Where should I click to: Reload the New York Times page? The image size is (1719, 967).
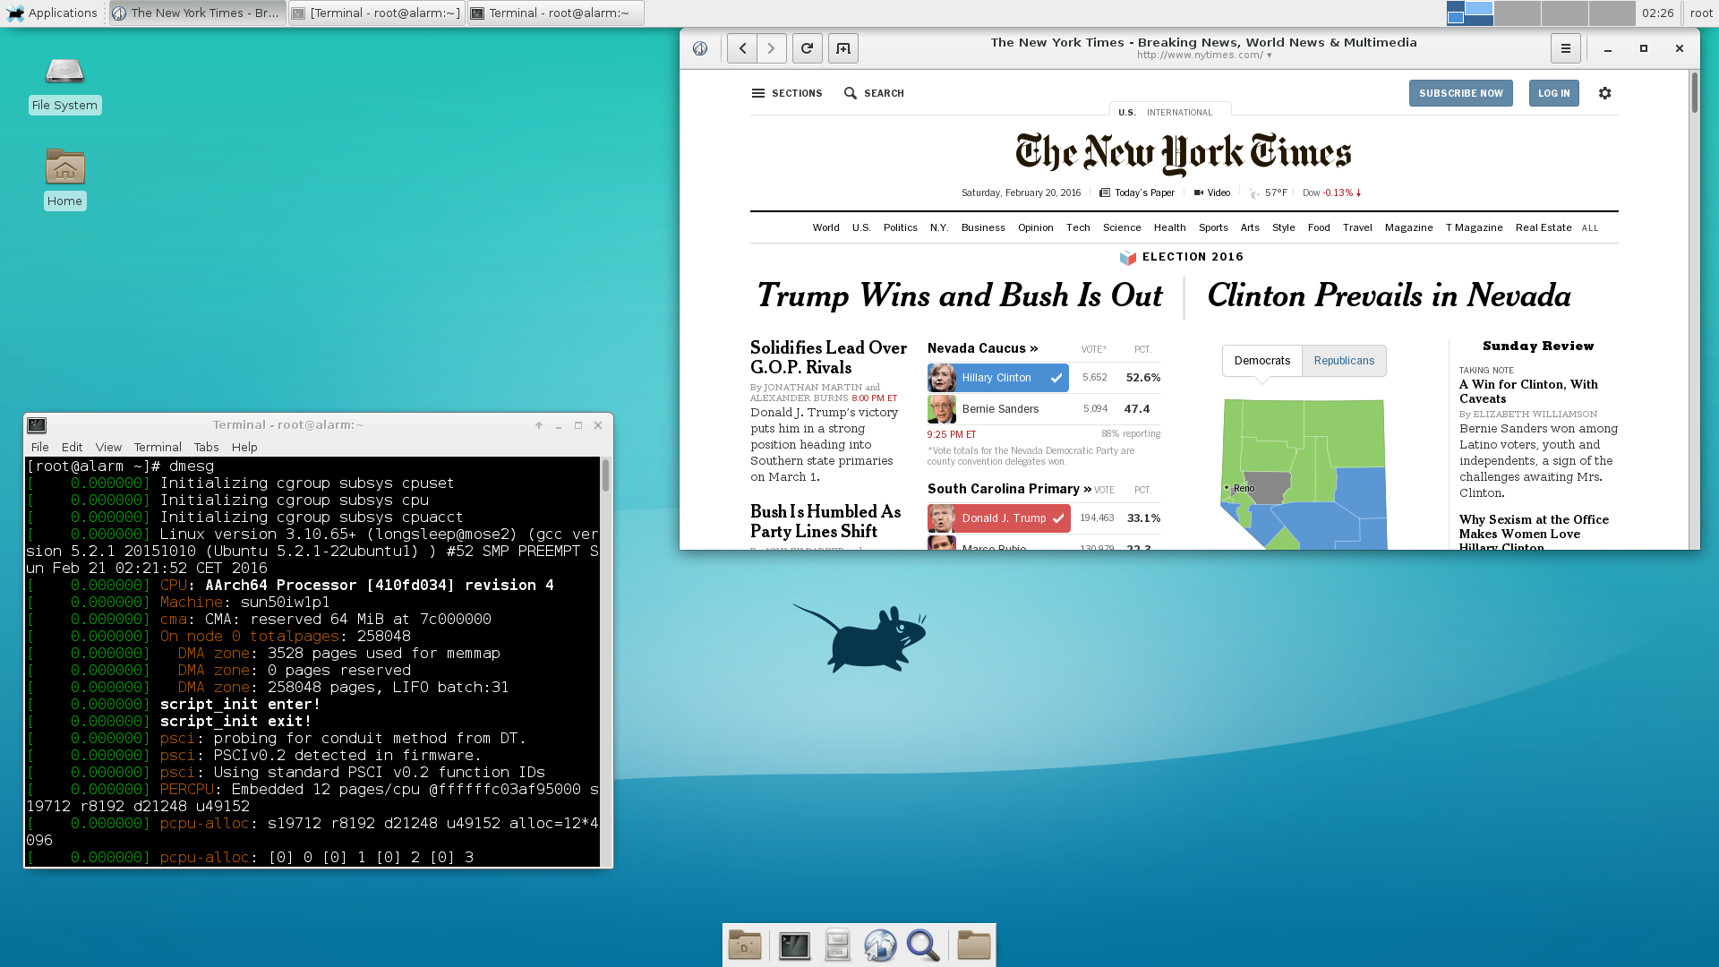click(807, 48)
